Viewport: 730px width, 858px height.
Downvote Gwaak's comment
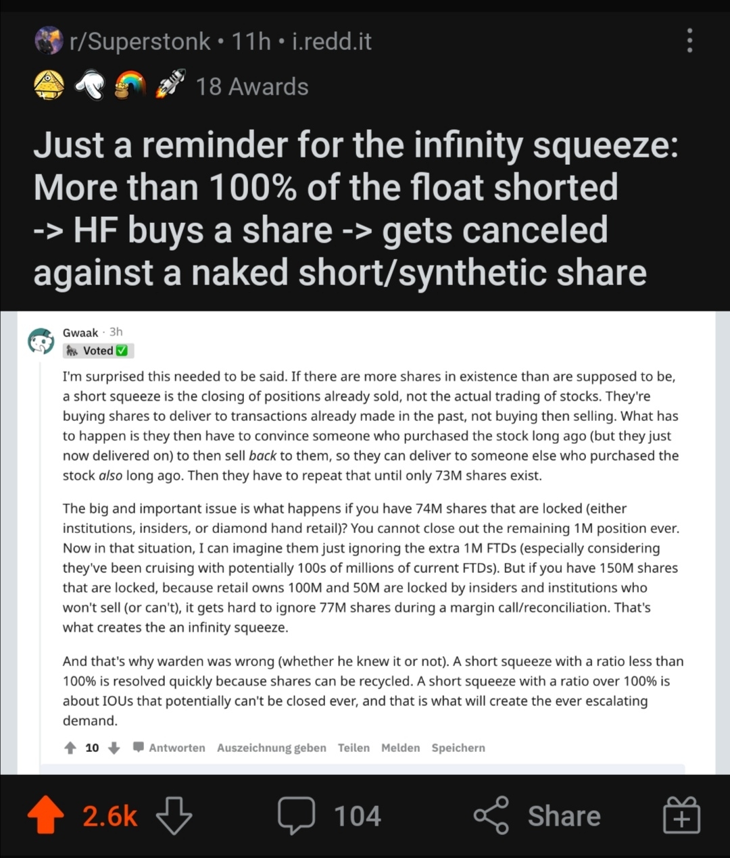tap(114, 748)
